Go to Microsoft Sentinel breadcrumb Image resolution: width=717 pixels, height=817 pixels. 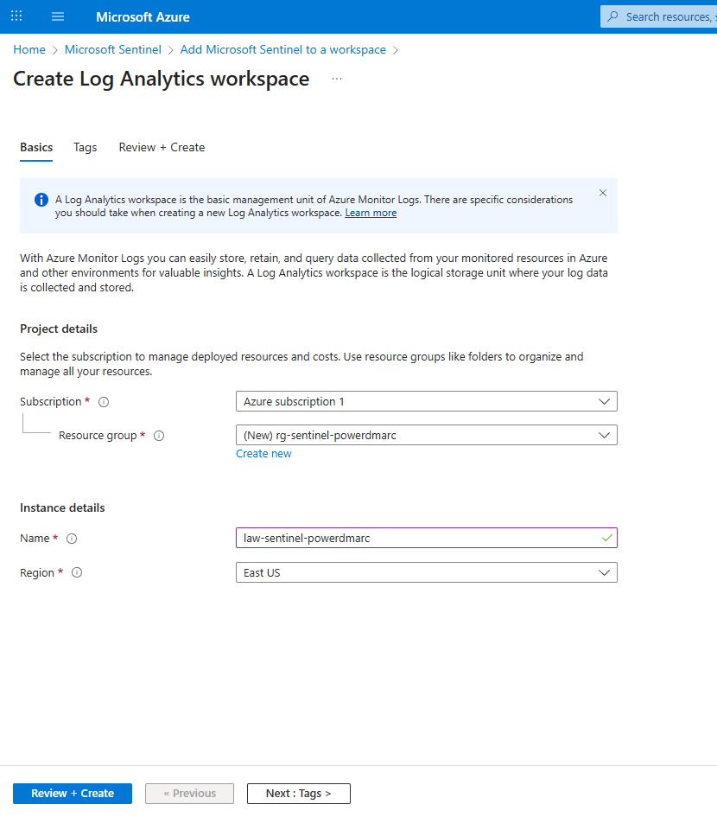pyautogui.click(x=113, y=49)
